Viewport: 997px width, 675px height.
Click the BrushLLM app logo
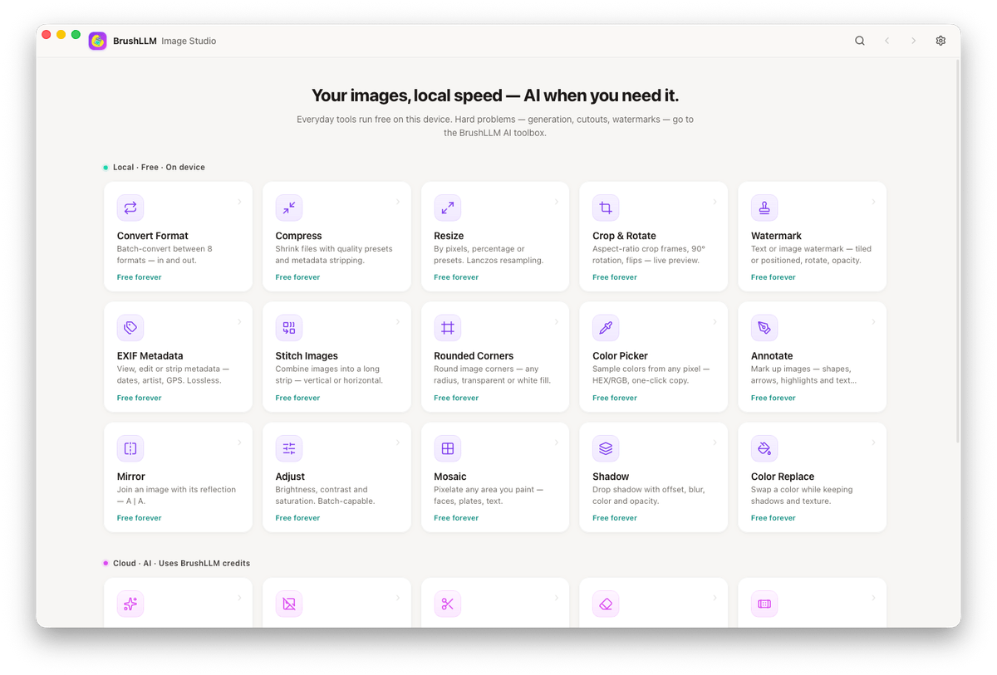click(x=98, y=41)
